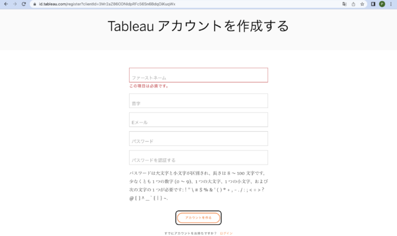View site info via the padlock icon
This screenshot has height=236, width=397.
click(x=35, y=4)
